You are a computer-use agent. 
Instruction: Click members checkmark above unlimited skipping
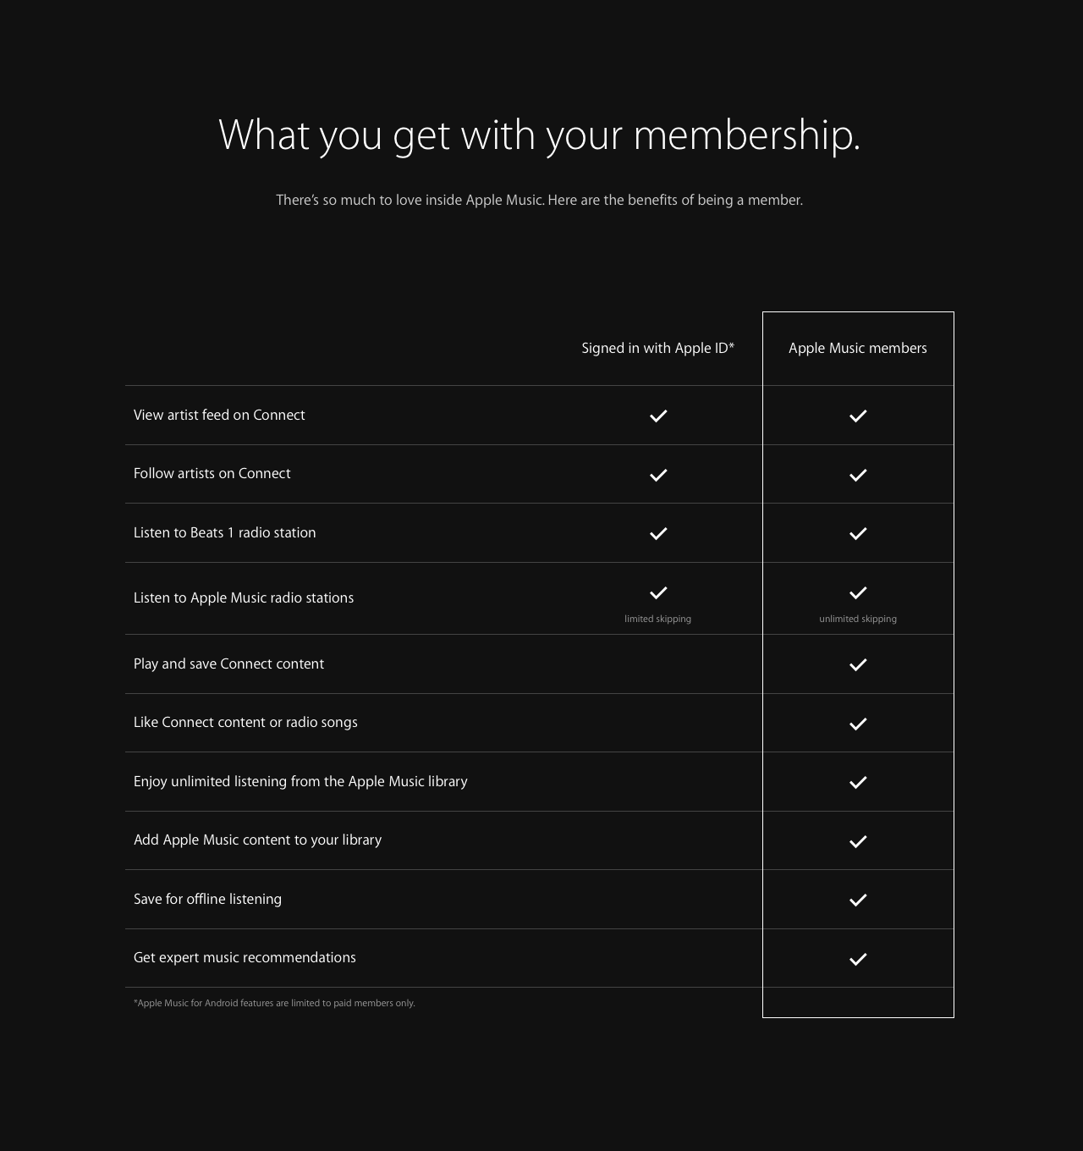tap(858, 592)
